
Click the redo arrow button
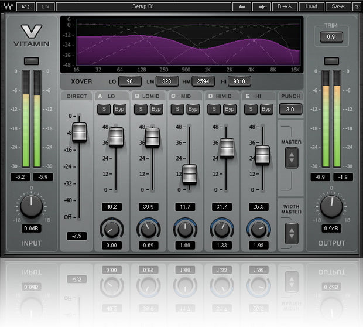46,6
